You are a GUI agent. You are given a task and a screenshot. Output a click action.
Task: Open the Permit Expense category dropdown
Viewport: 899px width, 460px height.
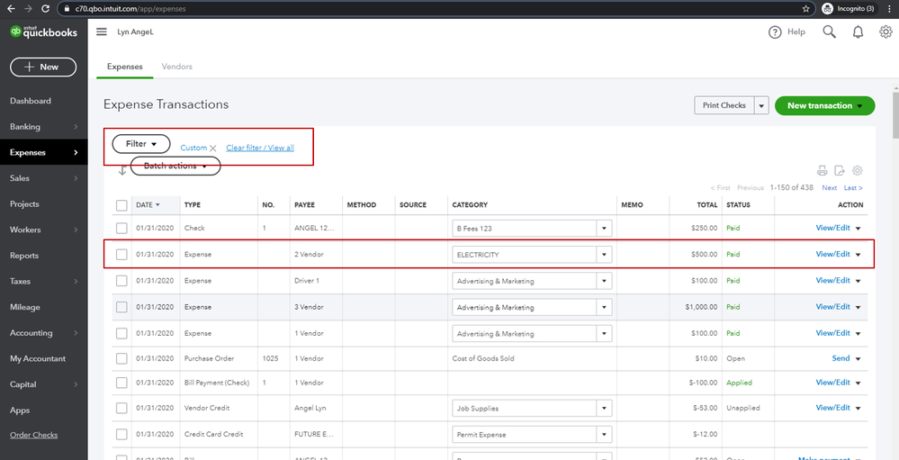(x=604, y=435)
